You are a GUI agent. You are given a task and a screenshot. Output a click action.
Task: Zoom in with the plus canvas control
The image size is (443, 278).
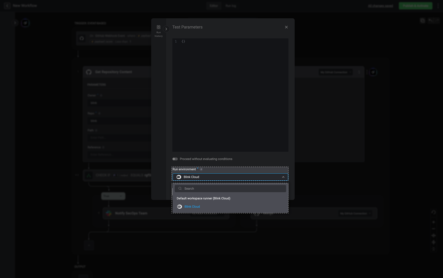click(x=433, y=222)
